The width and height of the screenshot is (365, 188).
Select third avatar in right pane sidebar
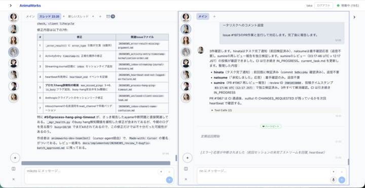[186, 40]
